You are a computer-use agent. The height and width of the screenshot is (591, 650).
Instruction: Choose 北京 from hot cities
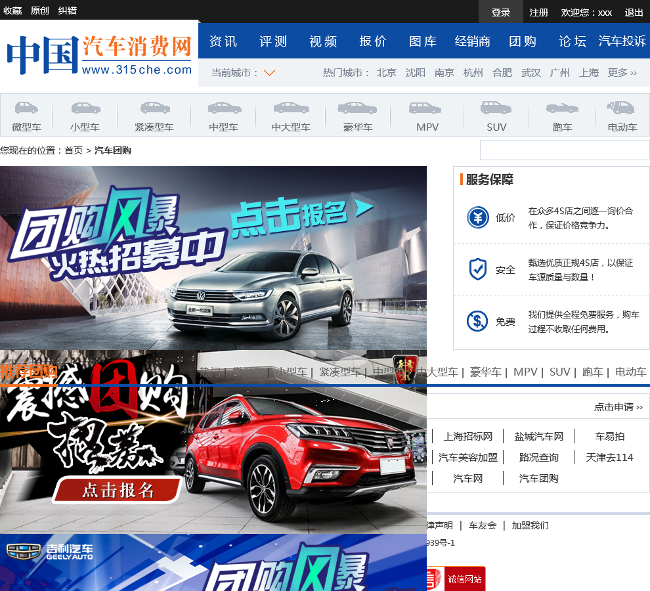tap(386, 73)
